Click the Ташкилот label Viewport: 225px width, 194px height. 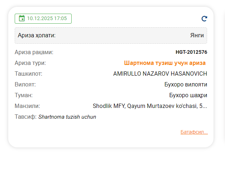point(28,74)
